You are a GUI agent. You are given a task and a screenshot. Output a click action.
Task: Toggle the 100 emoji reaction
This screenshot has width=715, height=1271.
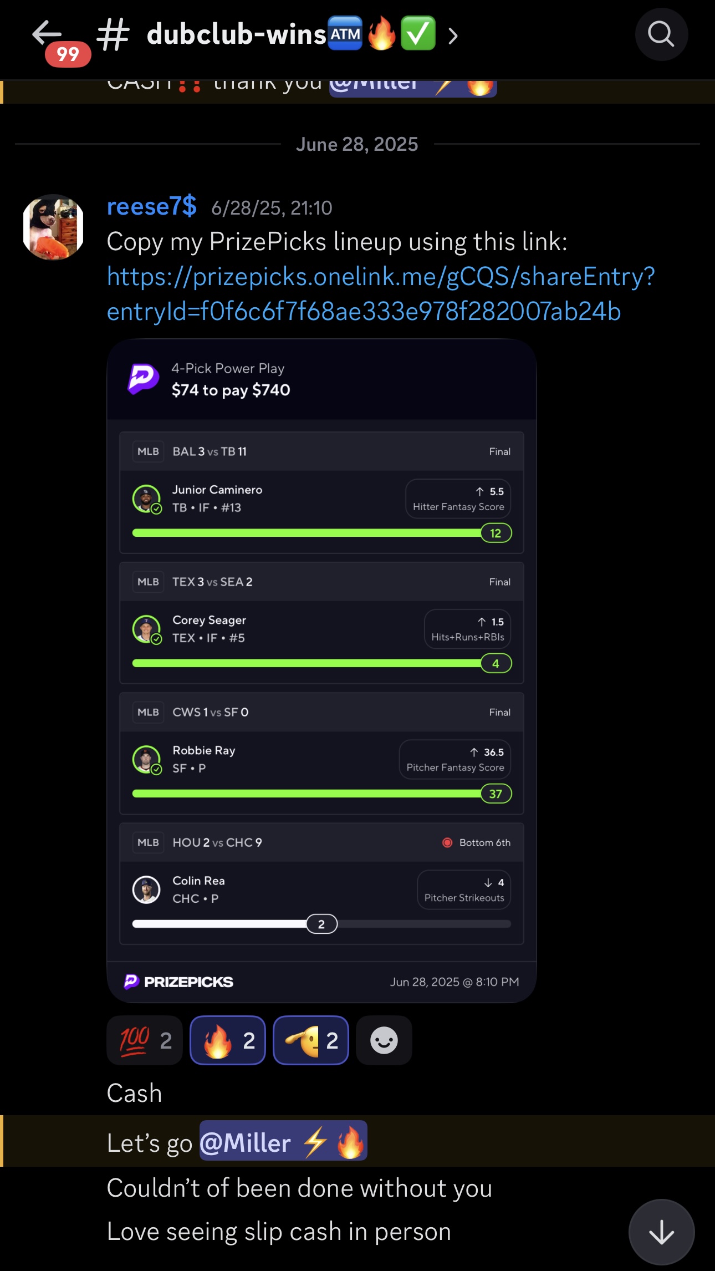click(145, 1040)
